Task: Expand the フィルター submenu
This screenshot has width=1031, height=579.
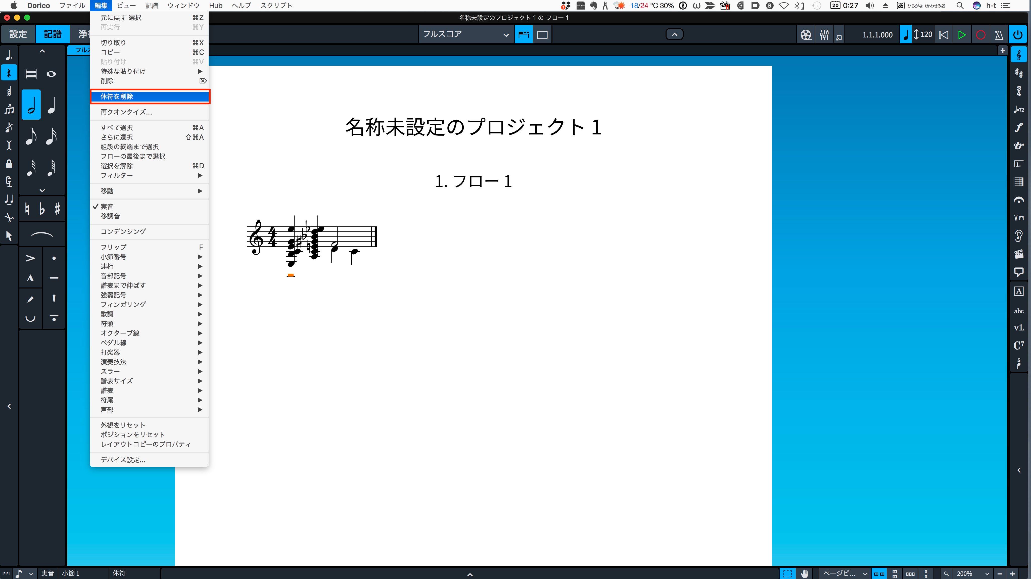Action: tap(149, 175)
